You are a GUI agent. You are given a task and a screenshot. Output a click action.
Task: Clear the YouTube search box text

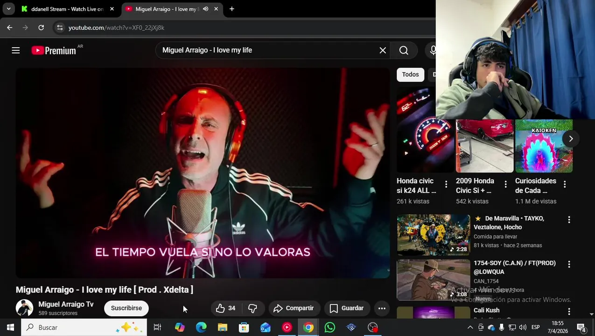coord(383,50)
